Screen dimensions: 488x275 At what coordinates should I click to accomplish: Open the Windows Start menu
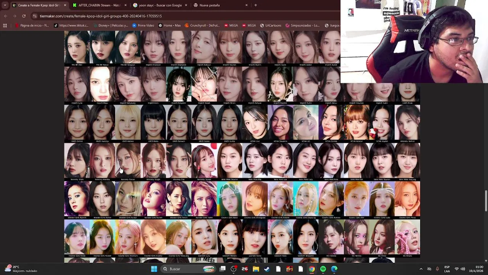pos(154,269)
